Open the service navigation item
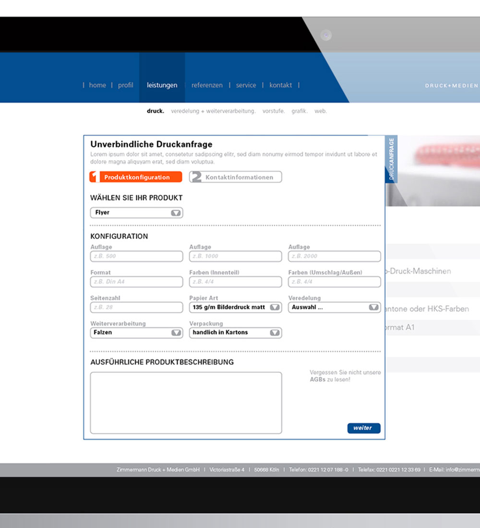Screen dimensions: 480x528 [246, 85]
